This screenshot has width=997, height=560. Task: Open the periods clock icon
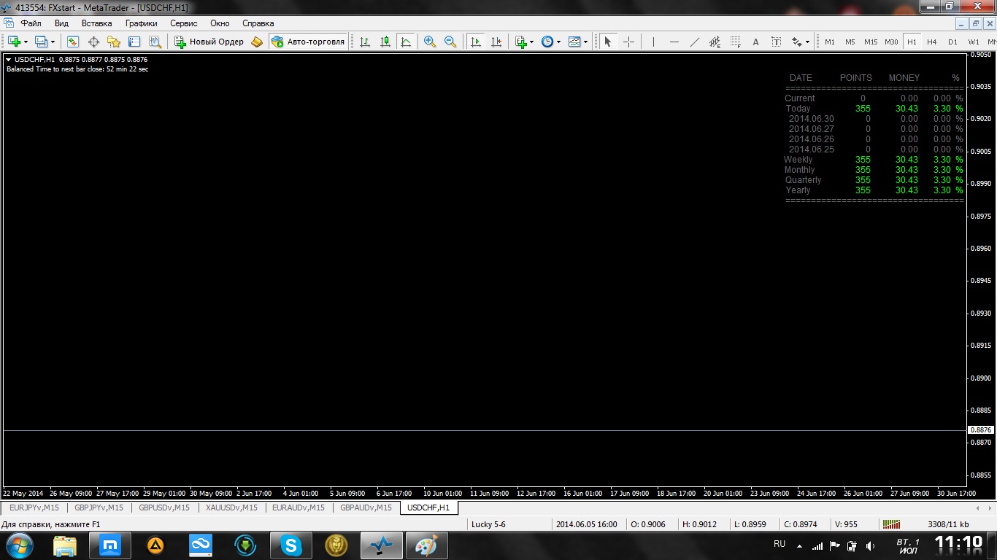(547, 42)
